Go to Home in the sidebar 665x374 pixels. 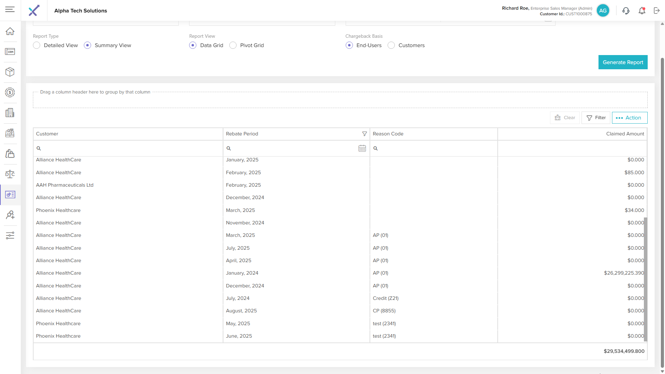10,31
